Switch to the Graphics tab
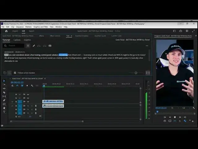The image size is (198, 149). click(27, 40)
